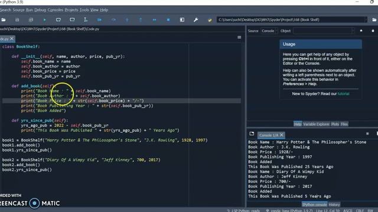Stop debugging with the blue square icon

pos(168,19)
